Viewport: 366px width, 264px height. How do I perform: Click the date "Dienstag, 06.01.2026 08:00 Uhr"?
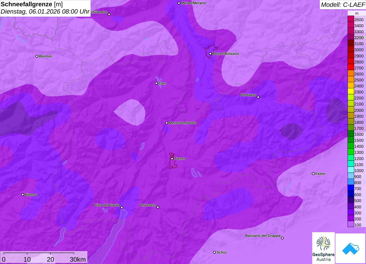(x=45, y=12)
